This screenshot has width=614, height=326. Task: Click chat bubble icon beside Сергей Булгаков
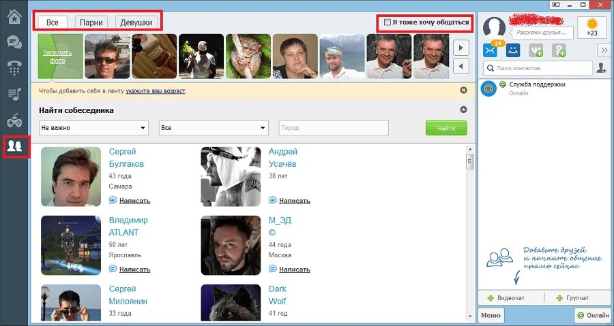(113, 200)
